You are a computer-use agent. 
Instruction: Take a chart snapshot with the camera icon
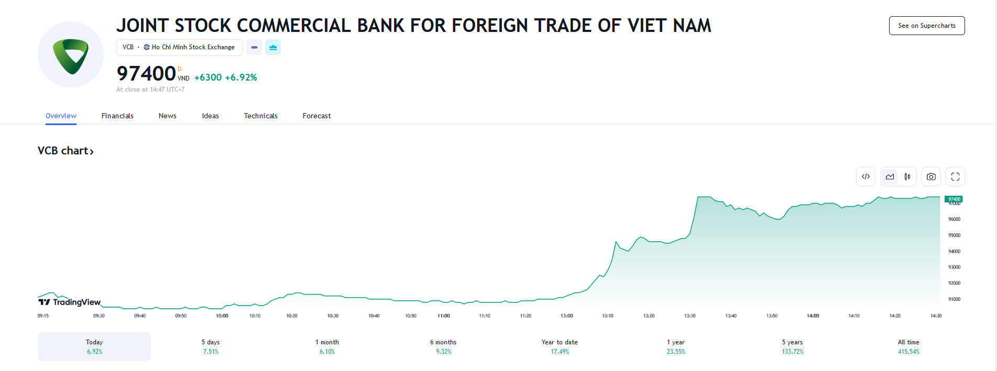click(931, 176)
